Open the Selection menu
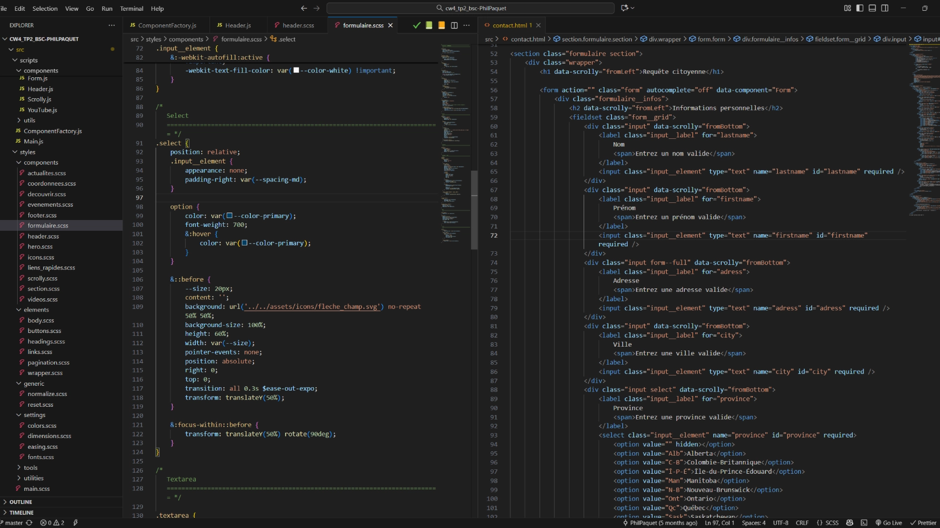 tap(45, 8)
